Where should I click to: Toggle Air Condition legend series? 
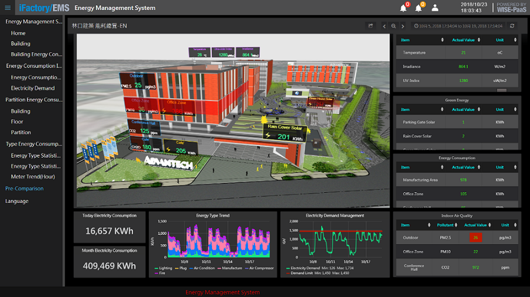pos(203,268)
